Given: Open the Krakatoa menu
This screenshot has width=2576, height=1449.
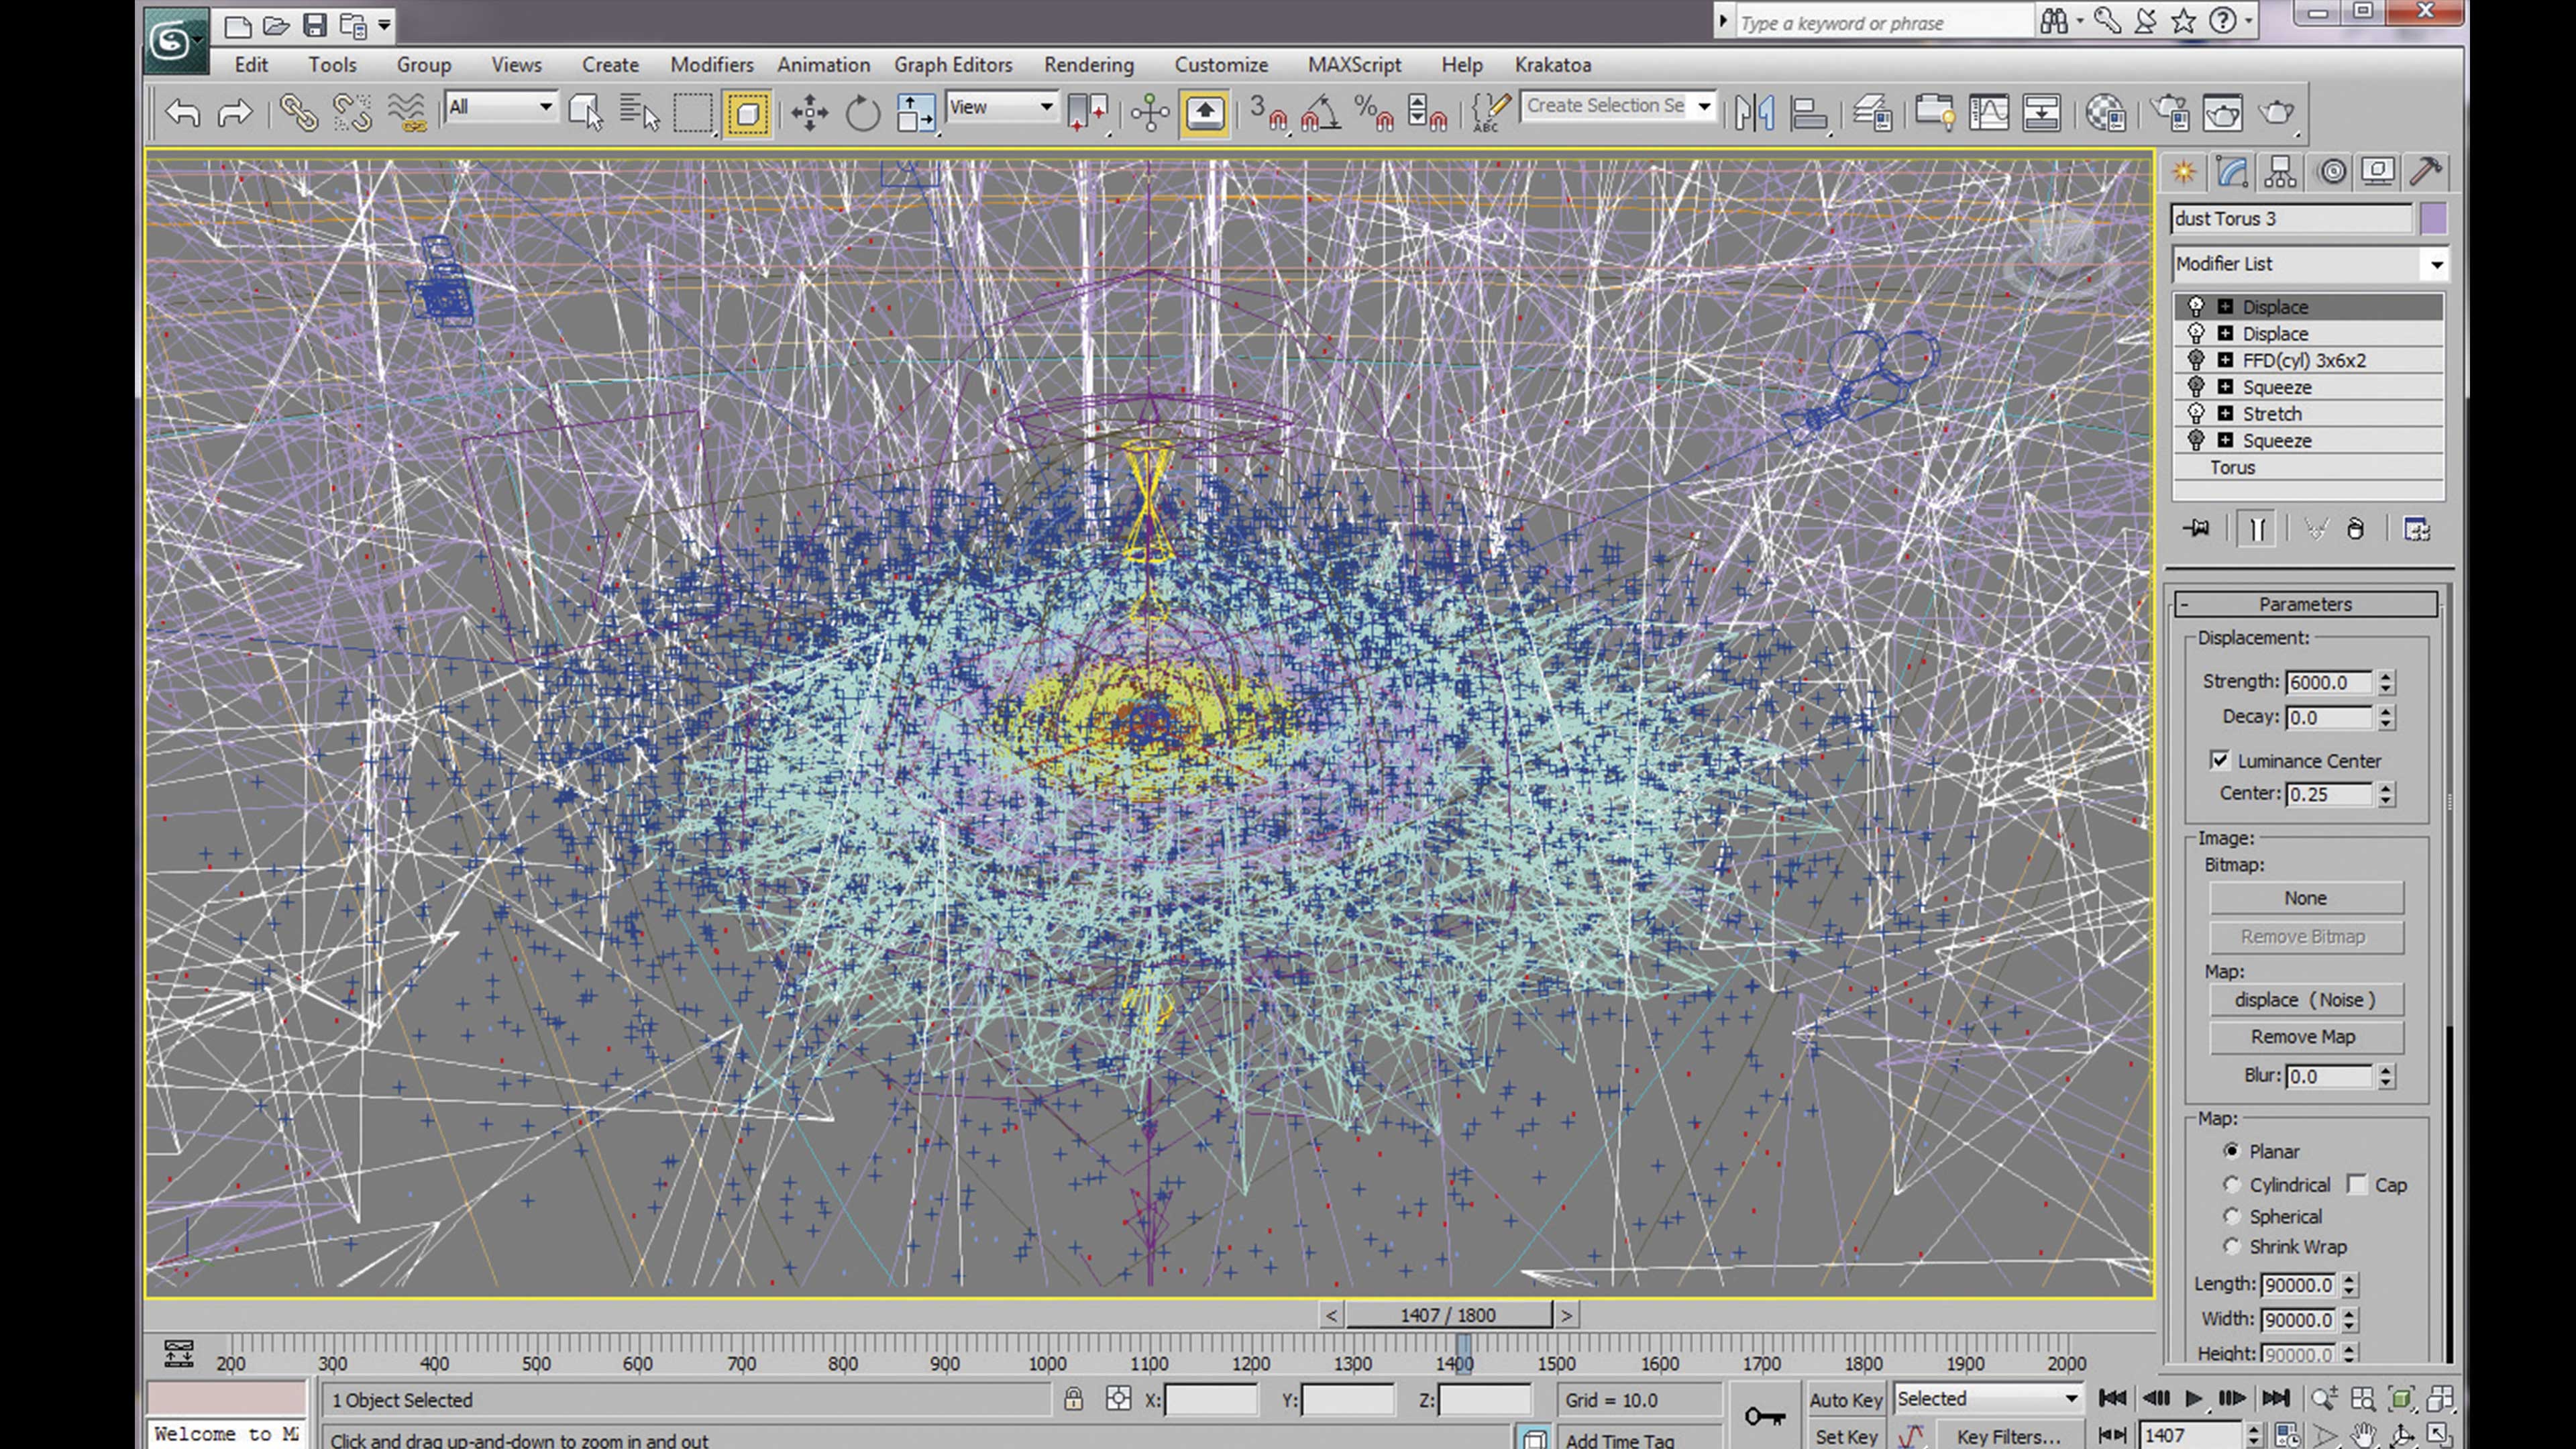Looking at the screenshot, I should coord(1552,65).
